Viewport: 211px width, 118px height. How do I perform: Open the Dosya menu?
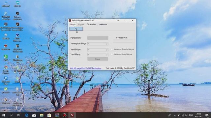73,24
